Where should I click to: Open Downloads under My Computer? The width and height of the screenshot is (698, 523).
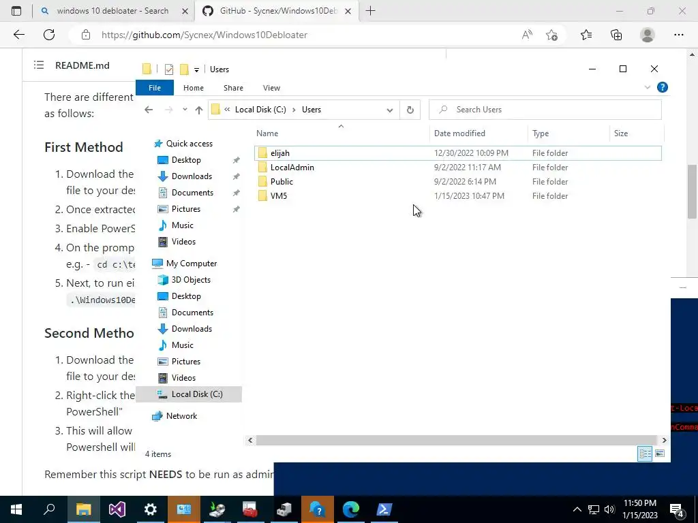pos(192,329)
